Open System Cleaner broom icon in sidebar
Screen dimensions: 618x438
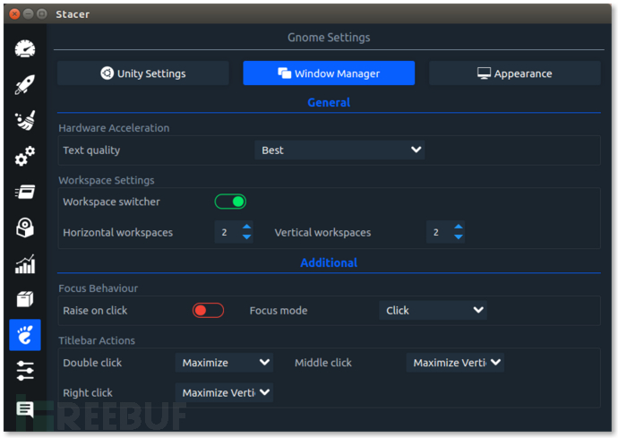(x=25, y=120)
